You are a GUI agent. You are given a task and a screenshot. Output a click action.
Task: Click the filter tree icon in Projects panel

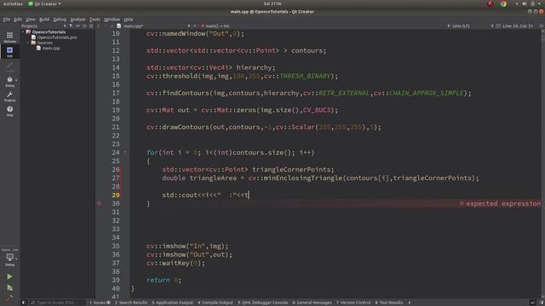(71, 26)
